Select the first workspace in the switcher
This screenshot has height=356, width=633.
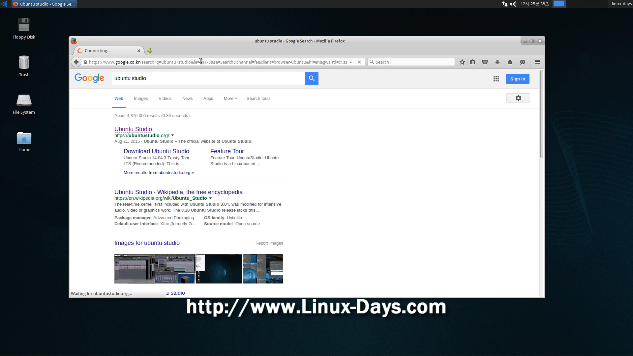click(x=559, y=4)
